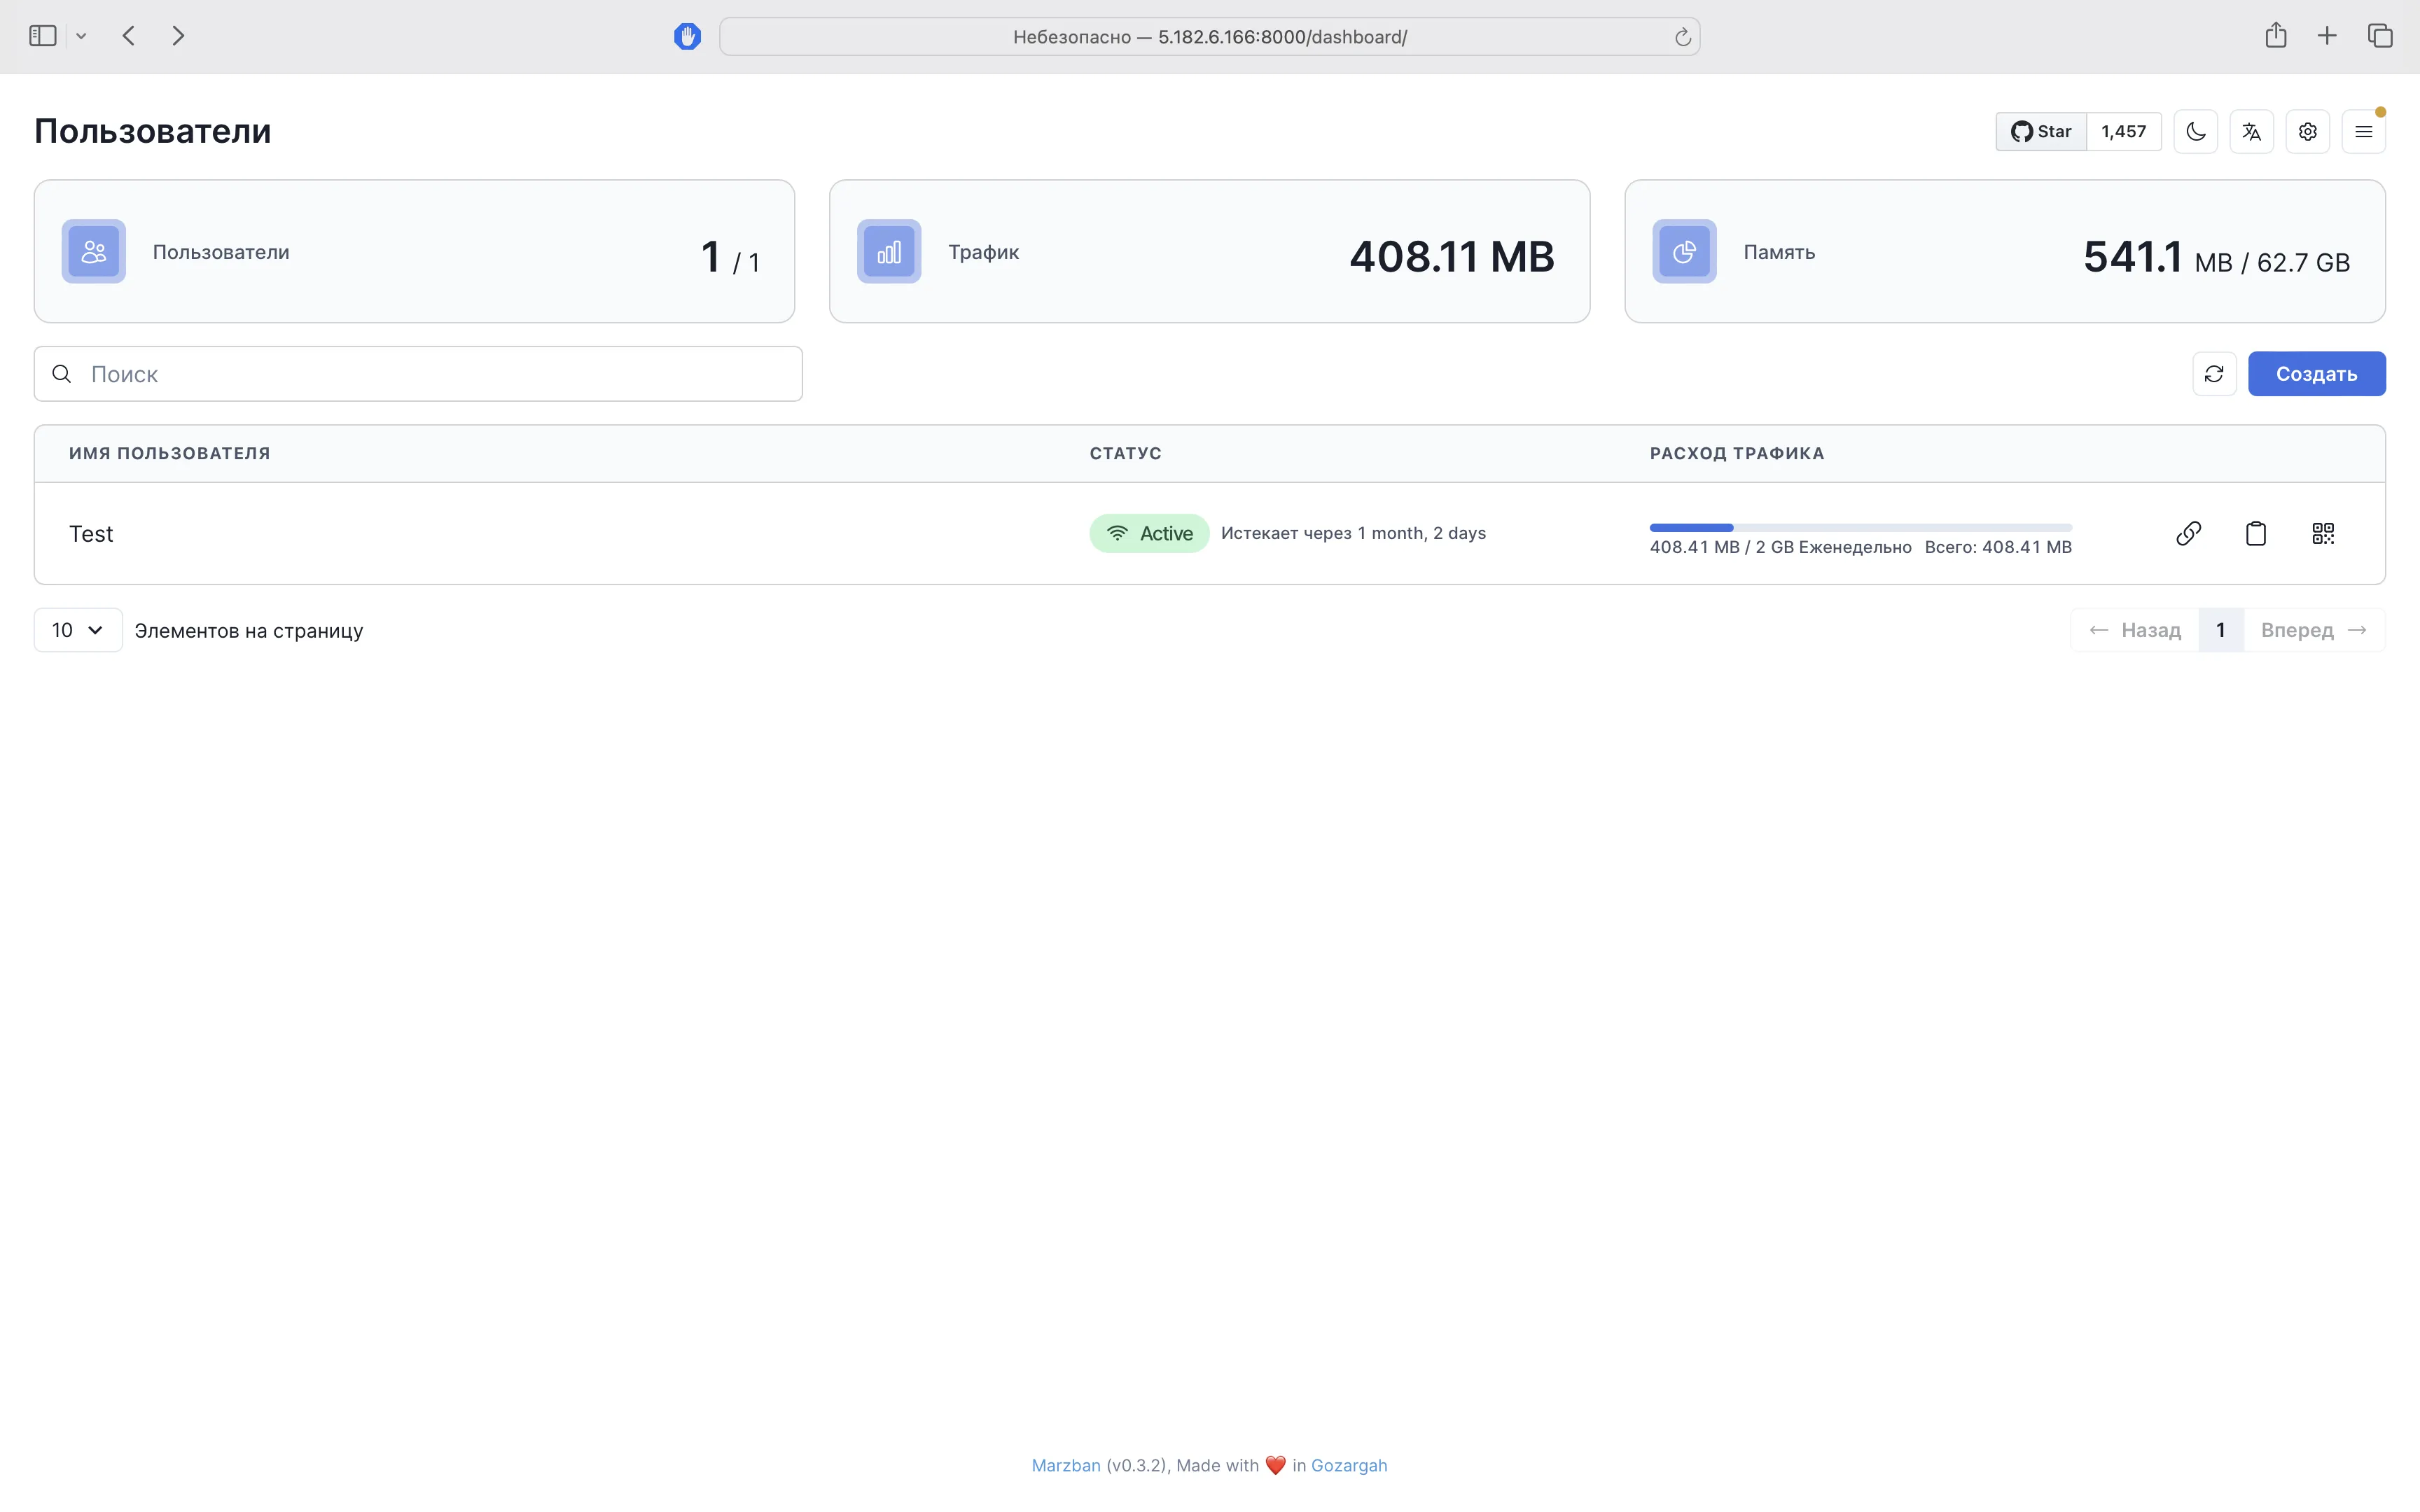
Task: Open the hamburger overflow menu
Action: [2363, 131]
